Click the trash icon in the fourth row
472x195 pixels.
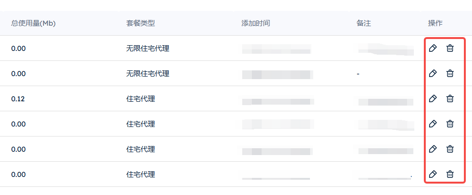450,124
